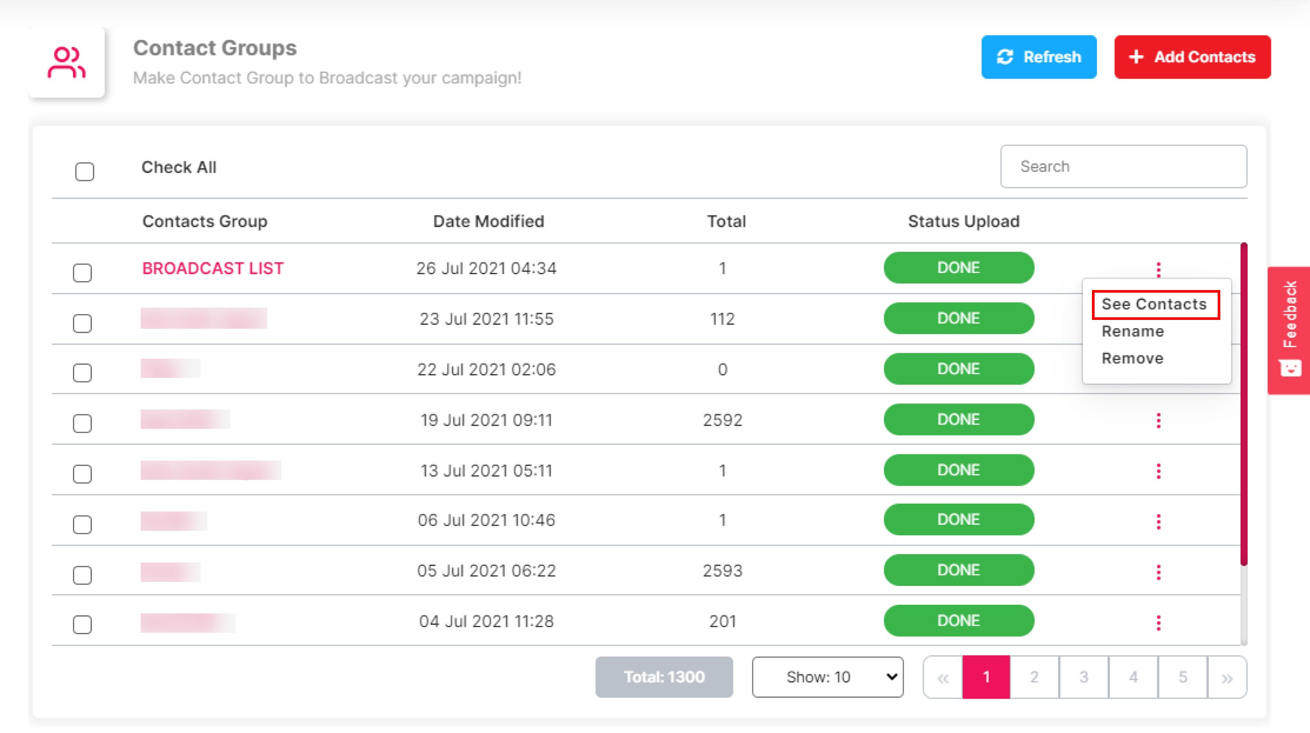This screenshot has width=1310, height=733.
Task: Check the box for the 22 Jul 2021 row
Action: tap(82, 373)
